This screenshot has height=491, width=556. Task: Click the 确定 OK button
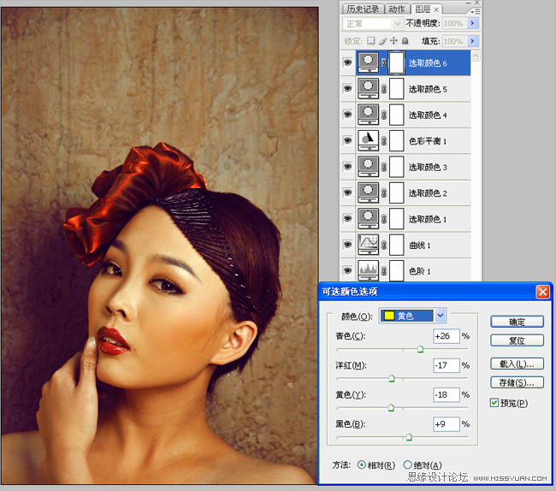click(x=517, y=322)
